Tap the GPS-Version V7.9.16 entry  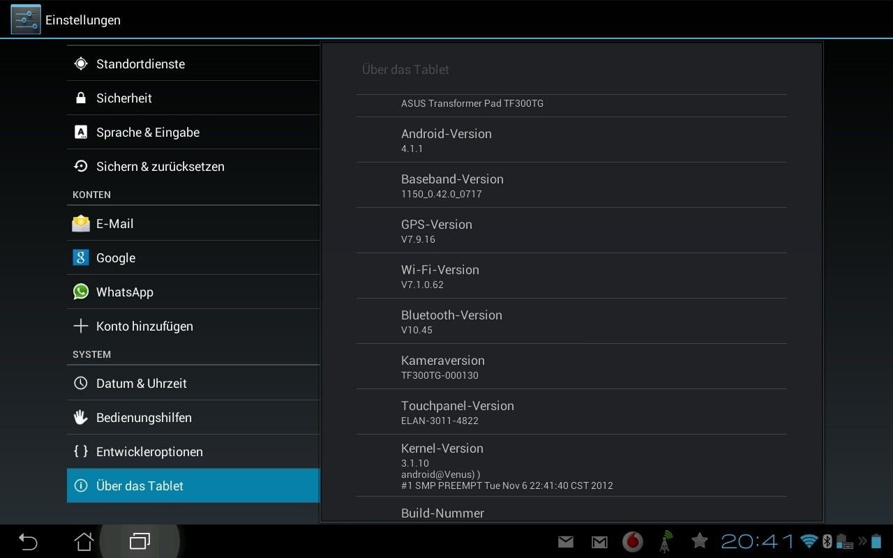(x=571, y=231)
